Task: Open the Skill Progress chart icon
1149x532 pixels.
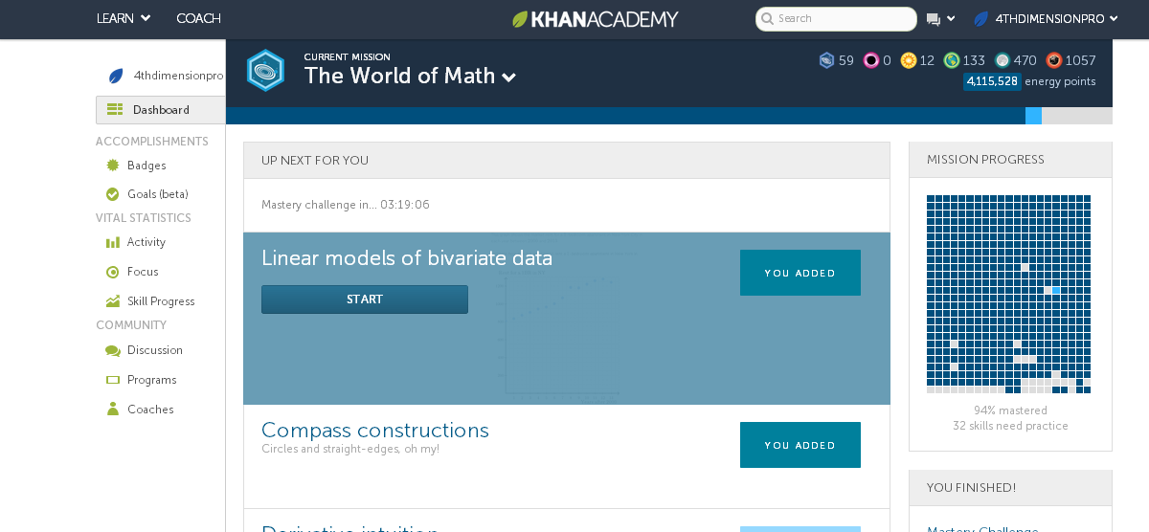Action: [113, 301]
